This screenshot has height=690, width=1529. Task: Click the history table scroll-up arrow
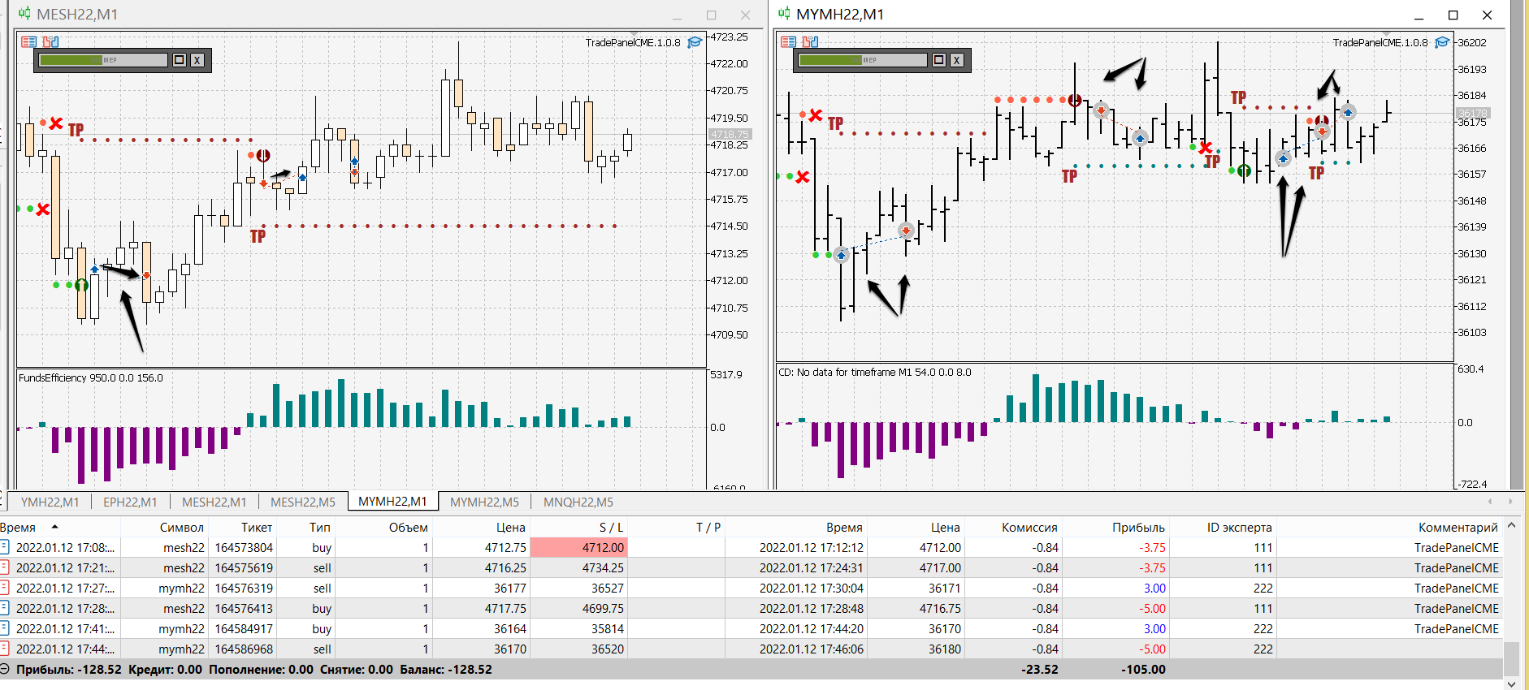(1511, 526)
